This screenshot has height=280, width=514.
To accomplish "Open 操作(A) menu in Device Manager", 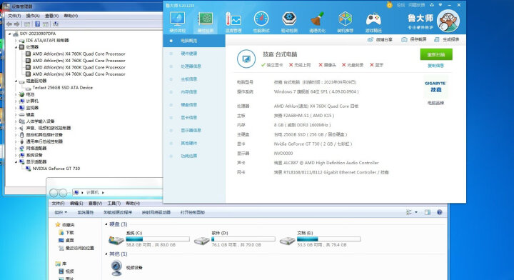I will 33,16.
